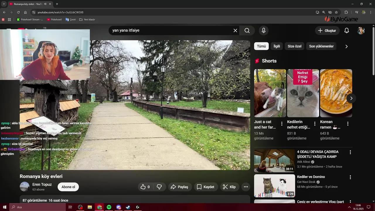375x211 pixels.
Task: Open the Yeni klasör bookmarks folder
Action: coord(87,20)
